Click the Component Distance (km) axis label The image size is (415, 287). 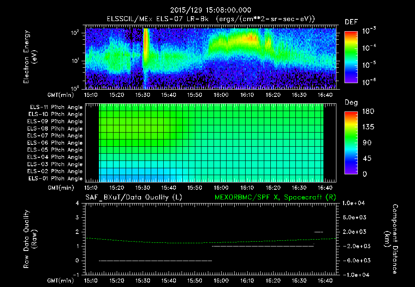(391, 239)
